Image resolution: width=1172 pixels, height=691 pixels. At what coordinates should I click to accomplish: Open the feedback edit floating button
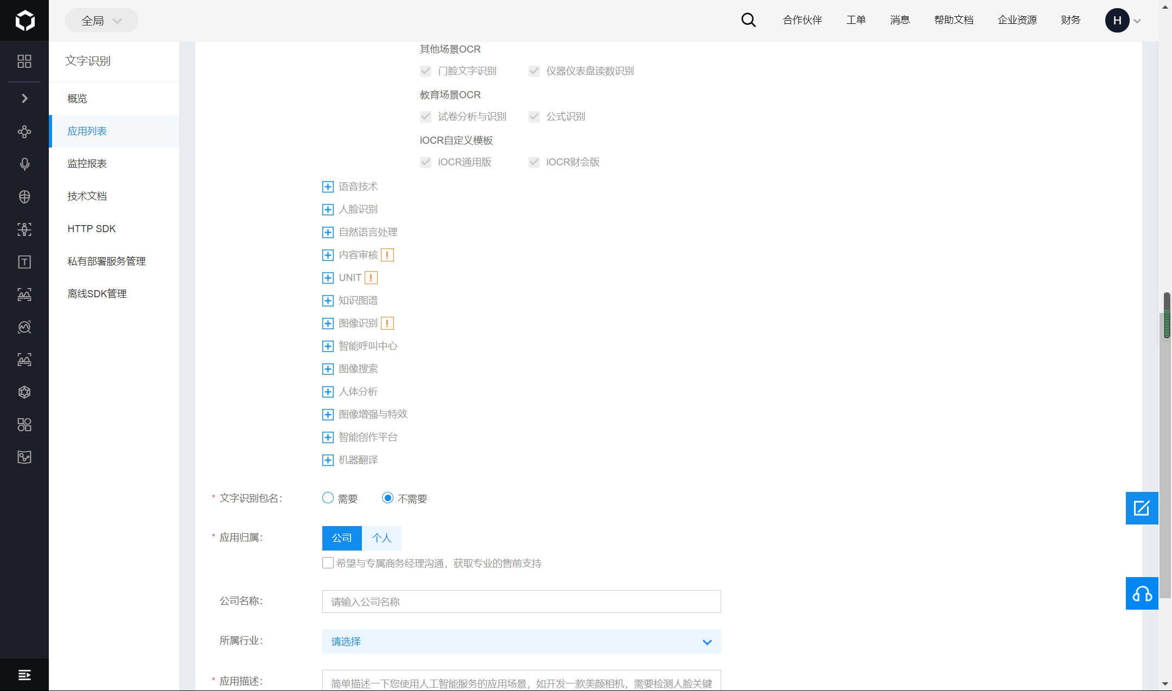[1142, 508]
